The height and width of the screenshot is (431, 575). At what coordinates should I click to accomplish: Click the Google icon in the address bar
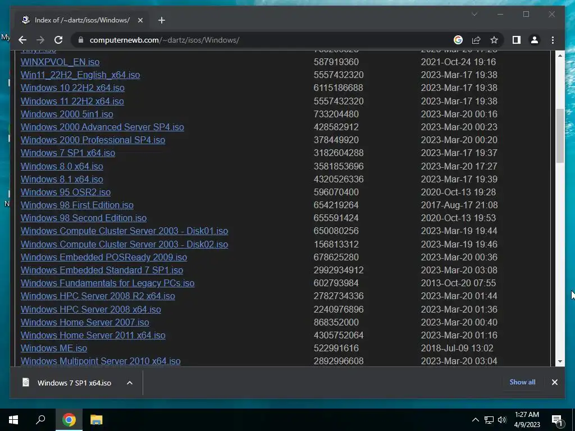[x=458, y=40]
